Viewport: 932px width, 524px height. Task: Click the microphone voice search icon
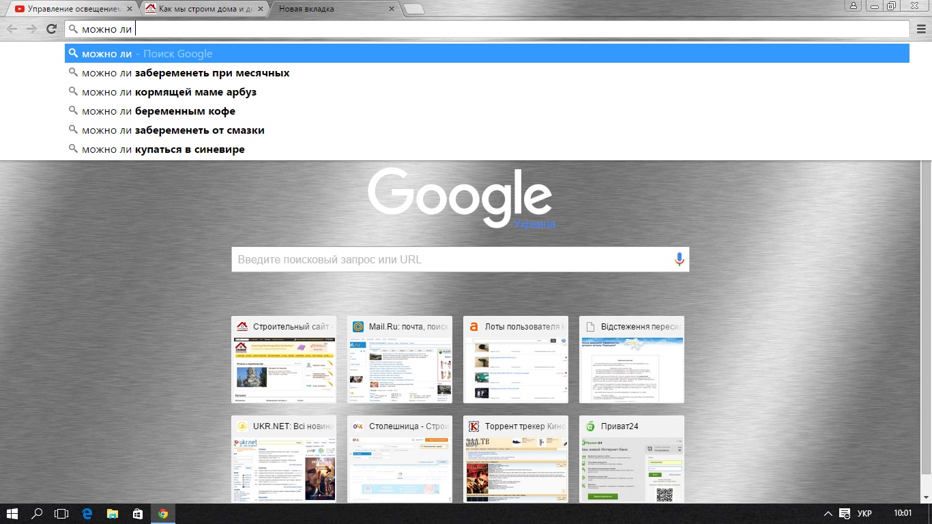point(679,259)
